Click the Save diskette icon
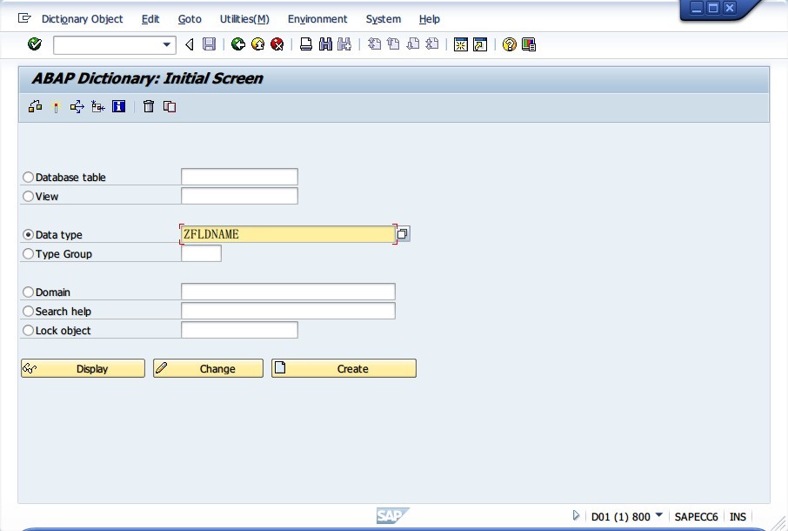Screen dimensions: 788x531 [209, 44]
